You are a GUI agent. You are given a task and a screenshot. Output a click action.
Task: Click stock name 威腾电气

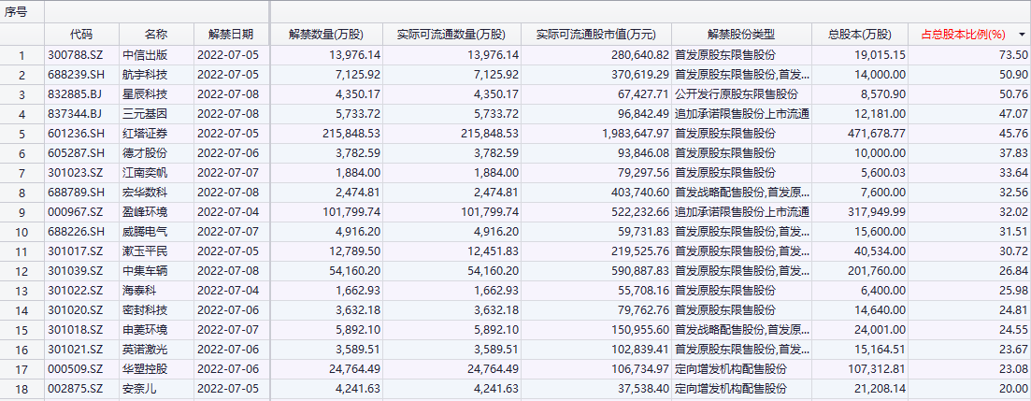(145, 232)
